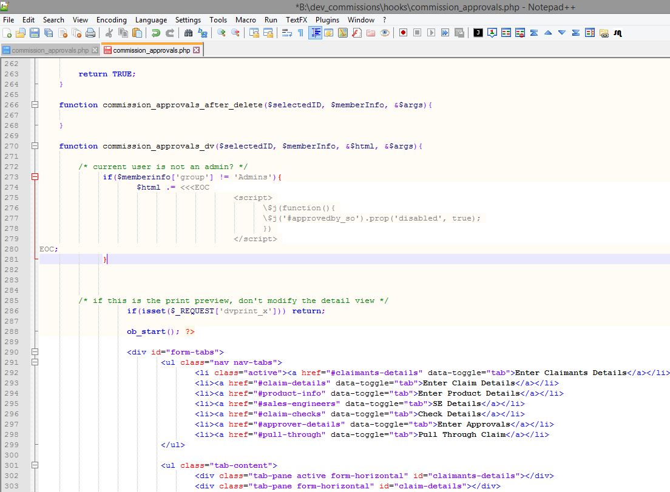Close the active commission_approvals.php tab
670x492 pixels.
coord(196,50)
